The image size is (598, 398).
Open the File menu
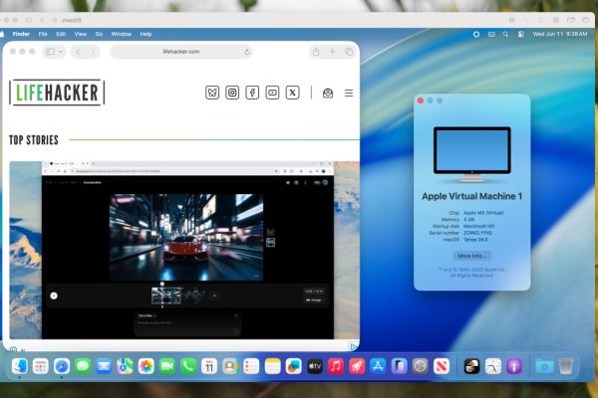coord(43,34)
